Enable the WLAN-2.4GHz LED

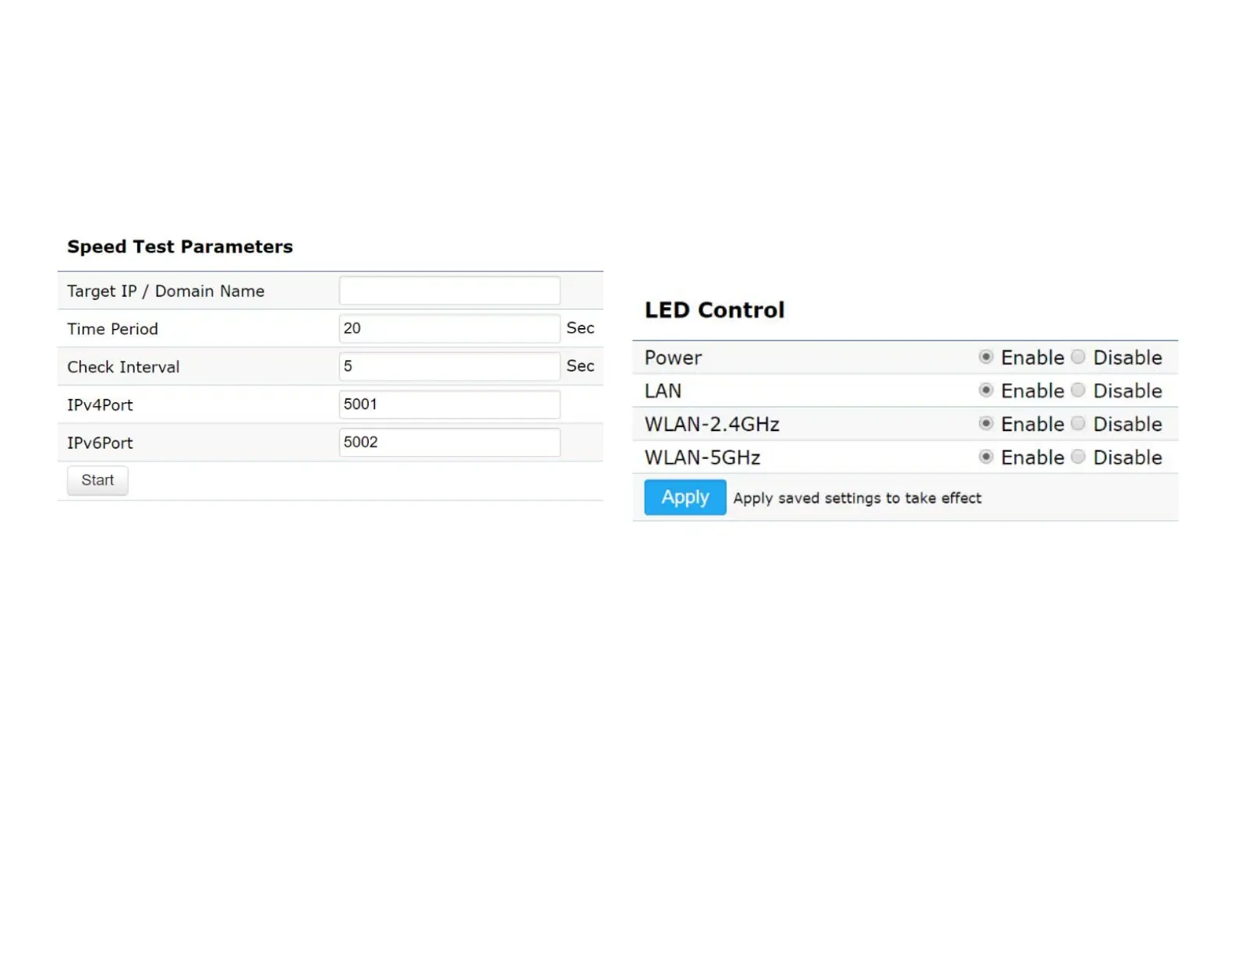coord(986,423)
